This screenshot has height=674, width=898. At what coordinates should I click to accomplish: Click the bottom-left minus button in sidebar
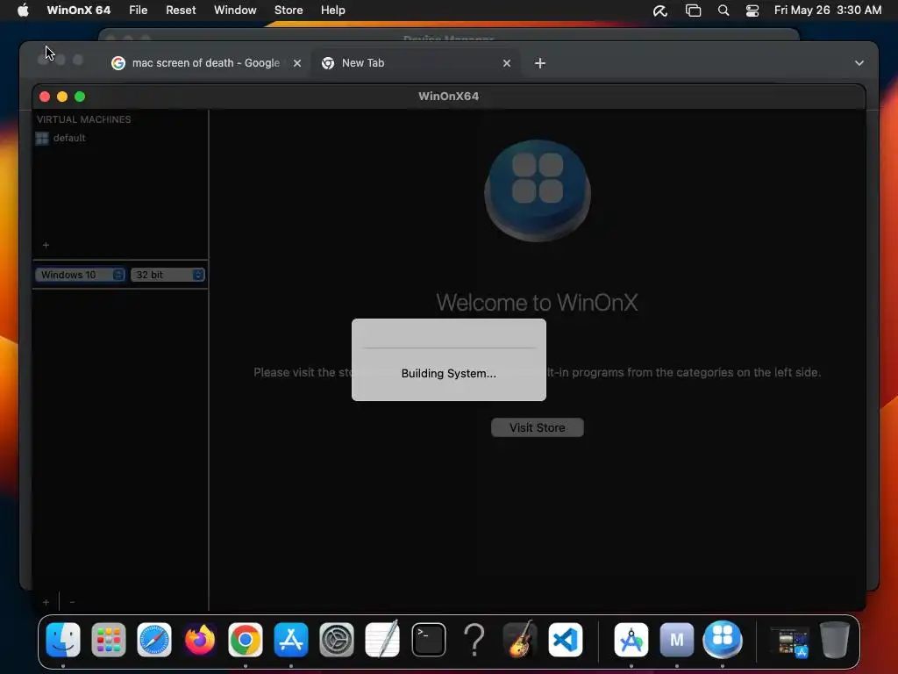pos(72,602)
